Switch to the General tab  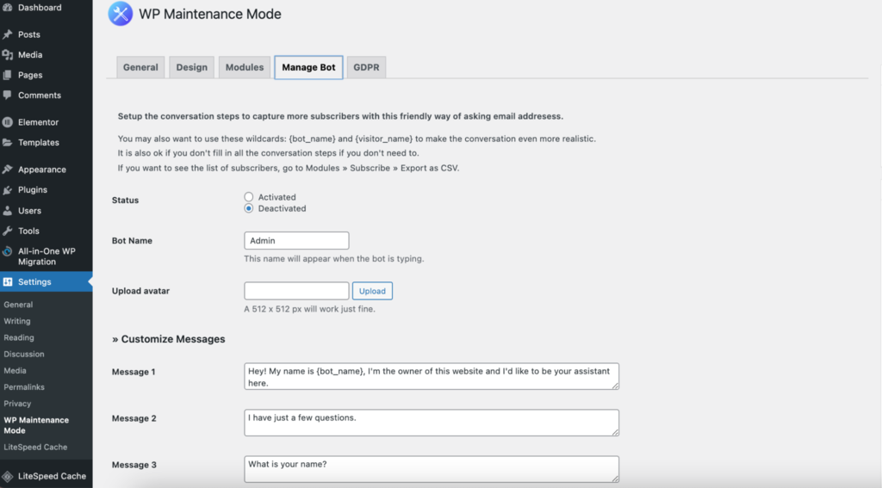[x=140, y=67]
